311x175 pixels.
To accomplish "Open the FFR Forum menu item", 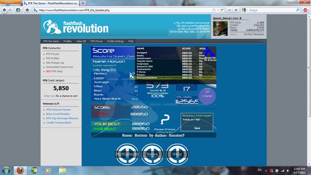I will pos(97,41).
